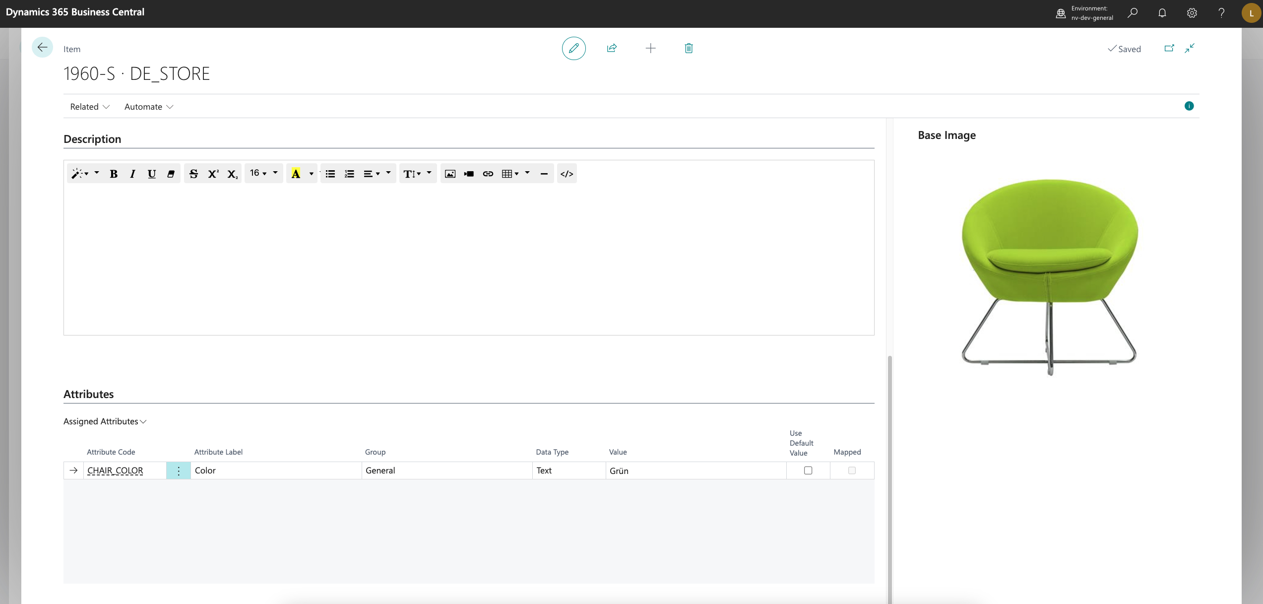Check Use Default Value for CHAIR_COLOR
1263x604 pixels.
click(808, 470)
